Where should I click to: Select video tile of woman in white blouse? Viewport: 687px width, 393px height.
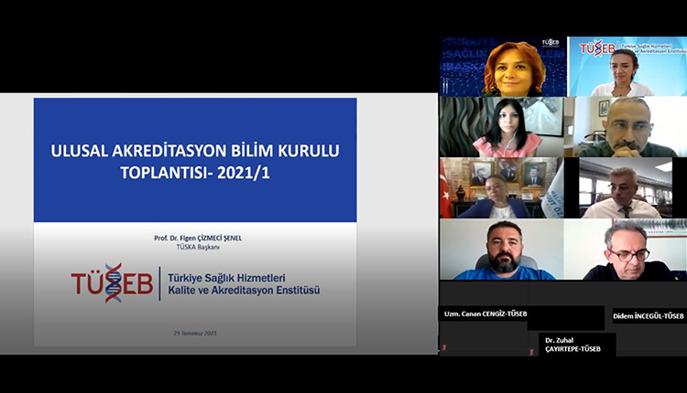click(x=627, y=67)
